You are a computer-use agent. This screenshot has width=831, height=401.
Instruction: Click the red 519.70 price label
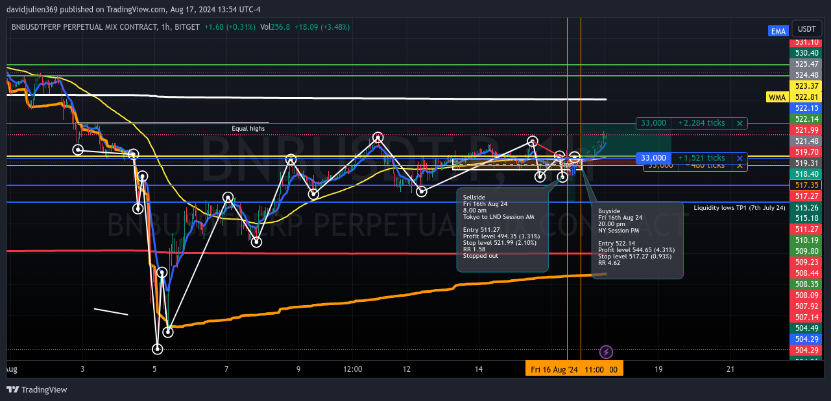806,152
